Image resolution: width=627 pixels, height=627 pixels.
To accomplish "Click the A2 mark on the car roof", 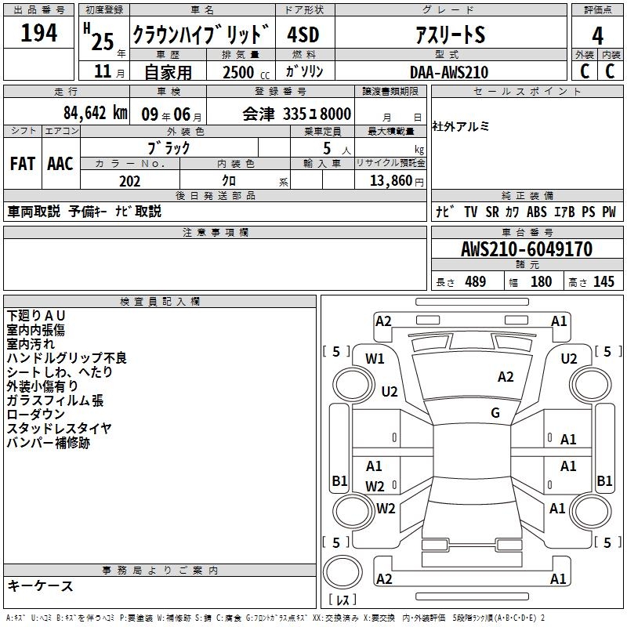I will pos(506,377).
